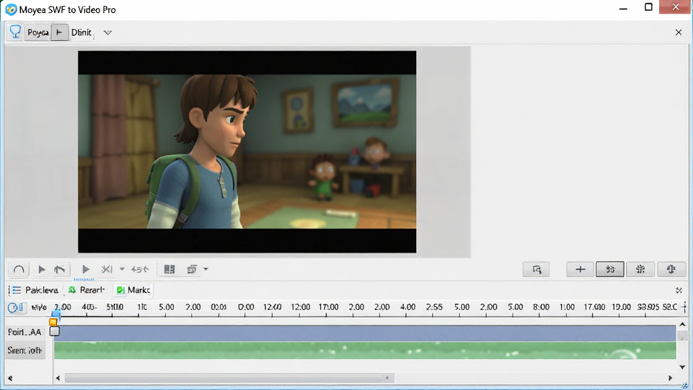Click the blue video track clip

[x=365, y=333]
